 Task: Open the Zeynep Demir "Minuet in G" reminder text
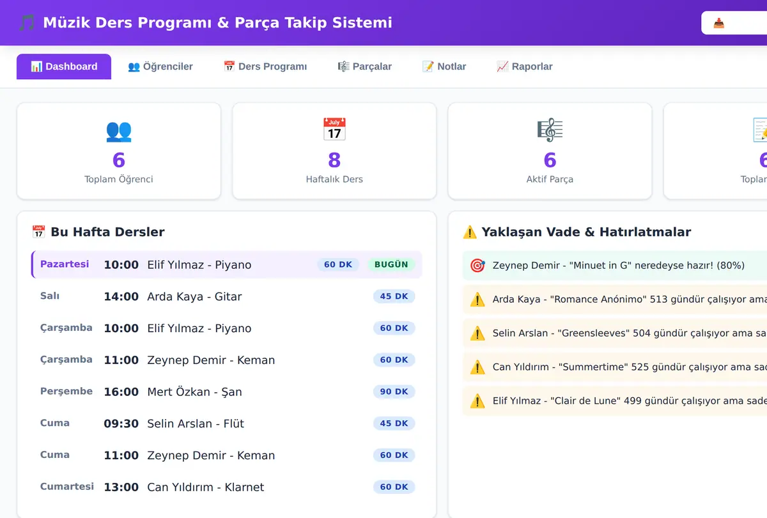[619, 265]
